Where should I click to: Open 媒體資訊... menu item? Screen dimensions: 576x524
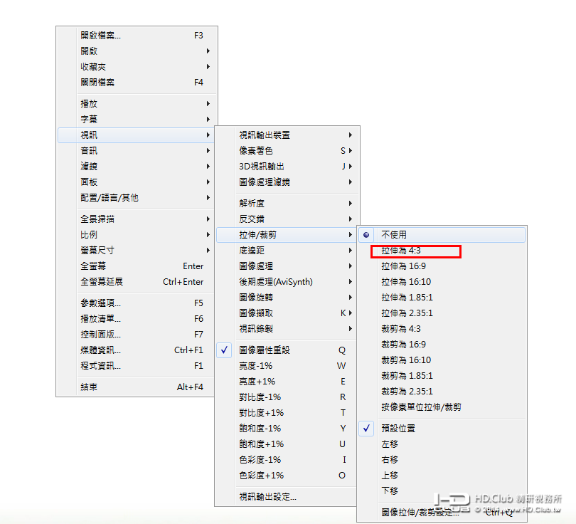coord(136,350)
